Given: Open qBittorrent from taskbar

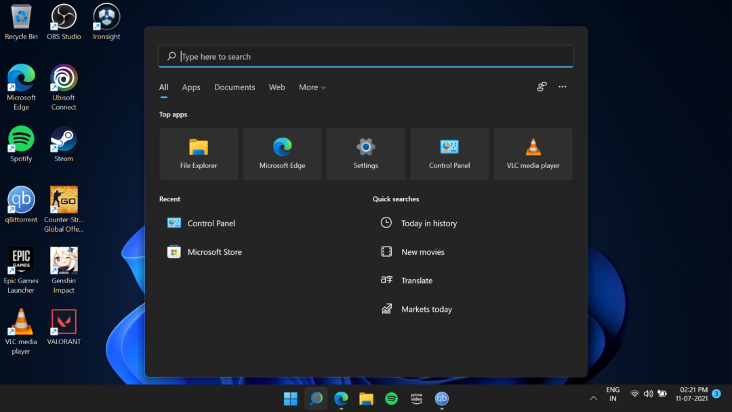Looking at the screenshot, I should (x=442, y=398).
